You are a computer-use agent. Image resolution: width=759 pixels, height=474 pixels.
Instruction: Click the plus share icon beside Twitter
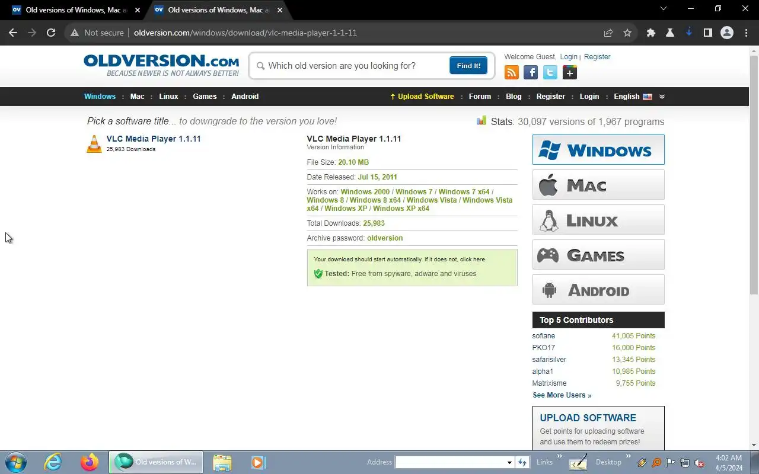pyautogui.click(x=570, y=72)
